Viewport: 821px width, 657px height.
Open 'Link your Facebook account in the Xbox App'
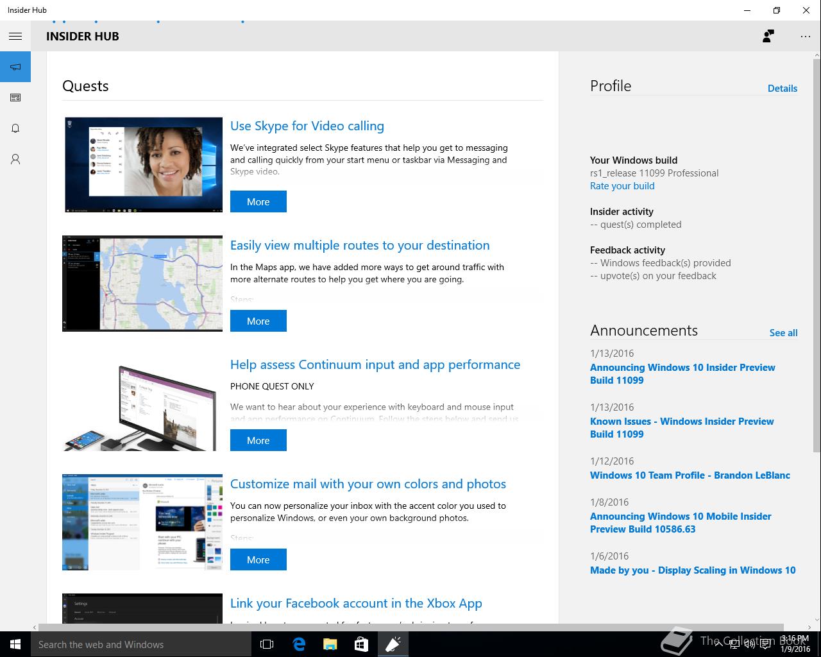pos(356,603)
